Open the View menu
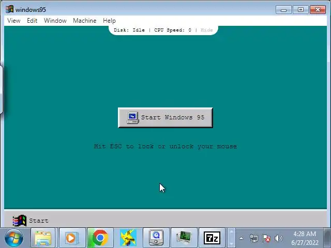 tap(14, 21)
